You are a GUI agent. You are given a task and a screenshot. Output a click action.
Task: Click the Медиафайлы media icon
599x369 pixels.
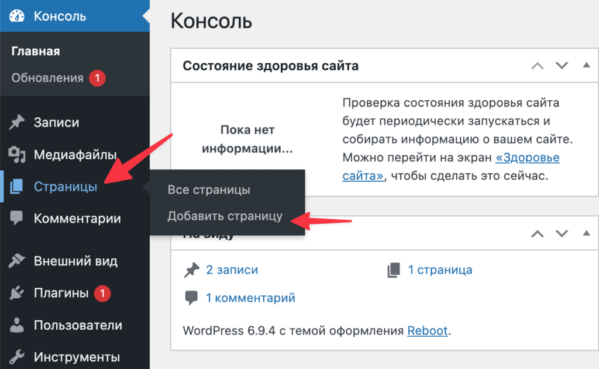tap(17, 155)
